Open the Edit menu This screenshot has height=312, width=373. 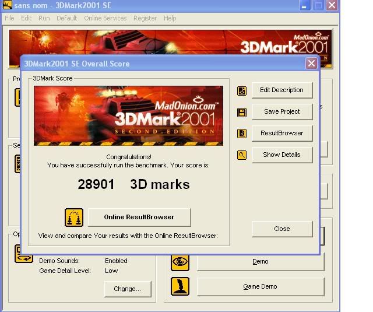(26, 18)
